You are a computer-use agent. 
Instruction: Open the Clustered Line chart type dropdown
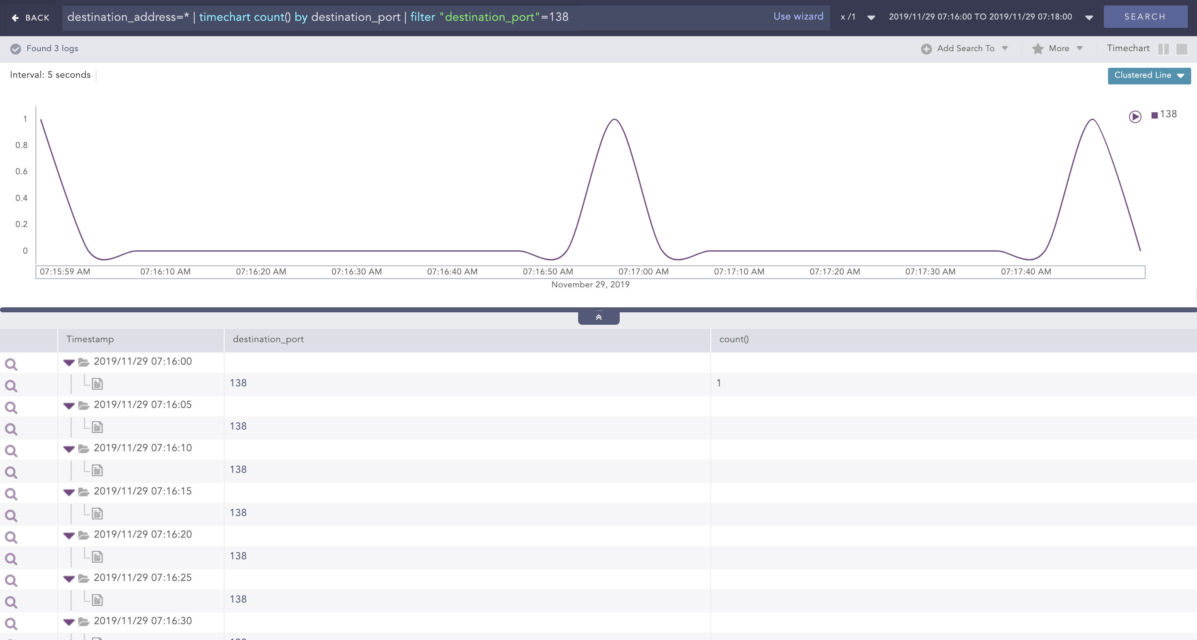(x=1149, y=75)
